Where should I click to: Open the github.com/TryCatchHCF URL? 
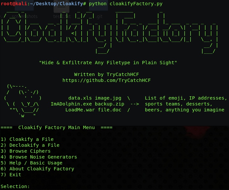point(107,80)
